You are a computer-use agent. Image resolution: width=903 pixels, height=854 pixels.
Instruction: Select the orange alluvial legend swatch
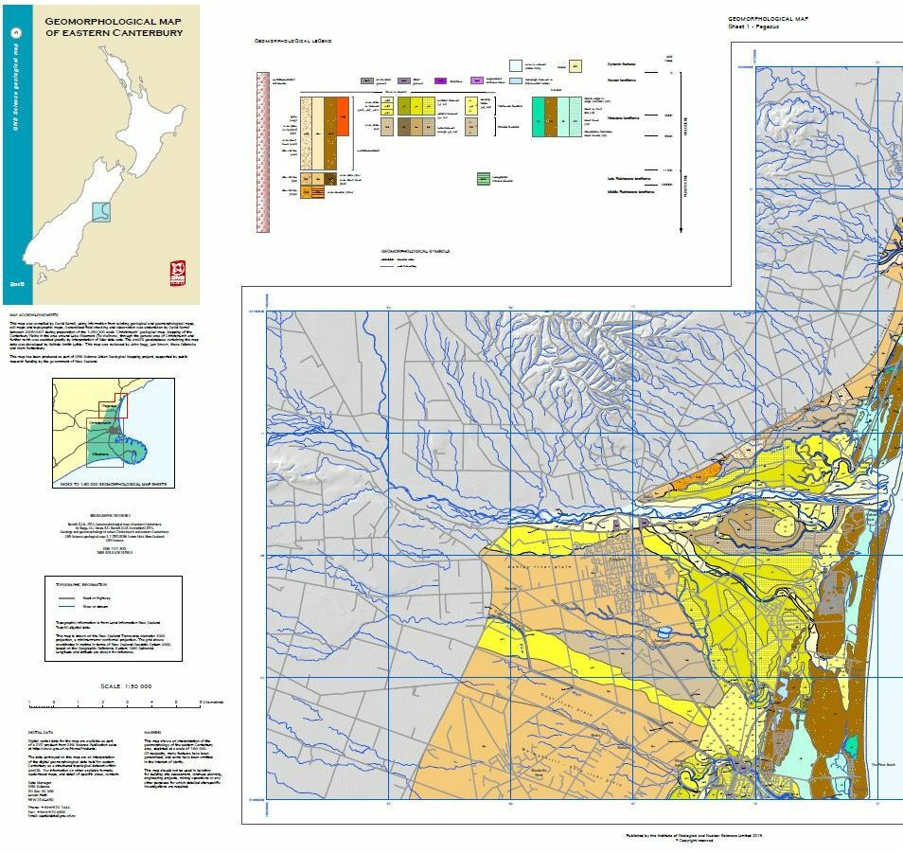(x=344, y=116)
